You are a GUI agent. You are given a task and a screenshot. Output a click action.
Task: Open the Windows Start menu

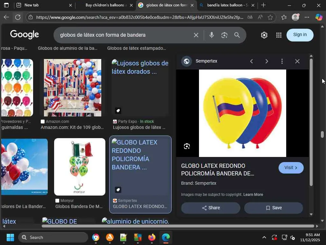(10, 237)
